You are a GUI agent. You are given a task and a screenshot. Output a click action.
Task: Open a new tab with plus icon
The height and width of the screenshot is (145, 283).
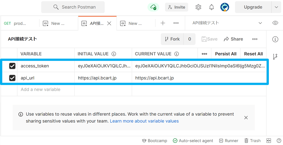click(x=163, y=23)
